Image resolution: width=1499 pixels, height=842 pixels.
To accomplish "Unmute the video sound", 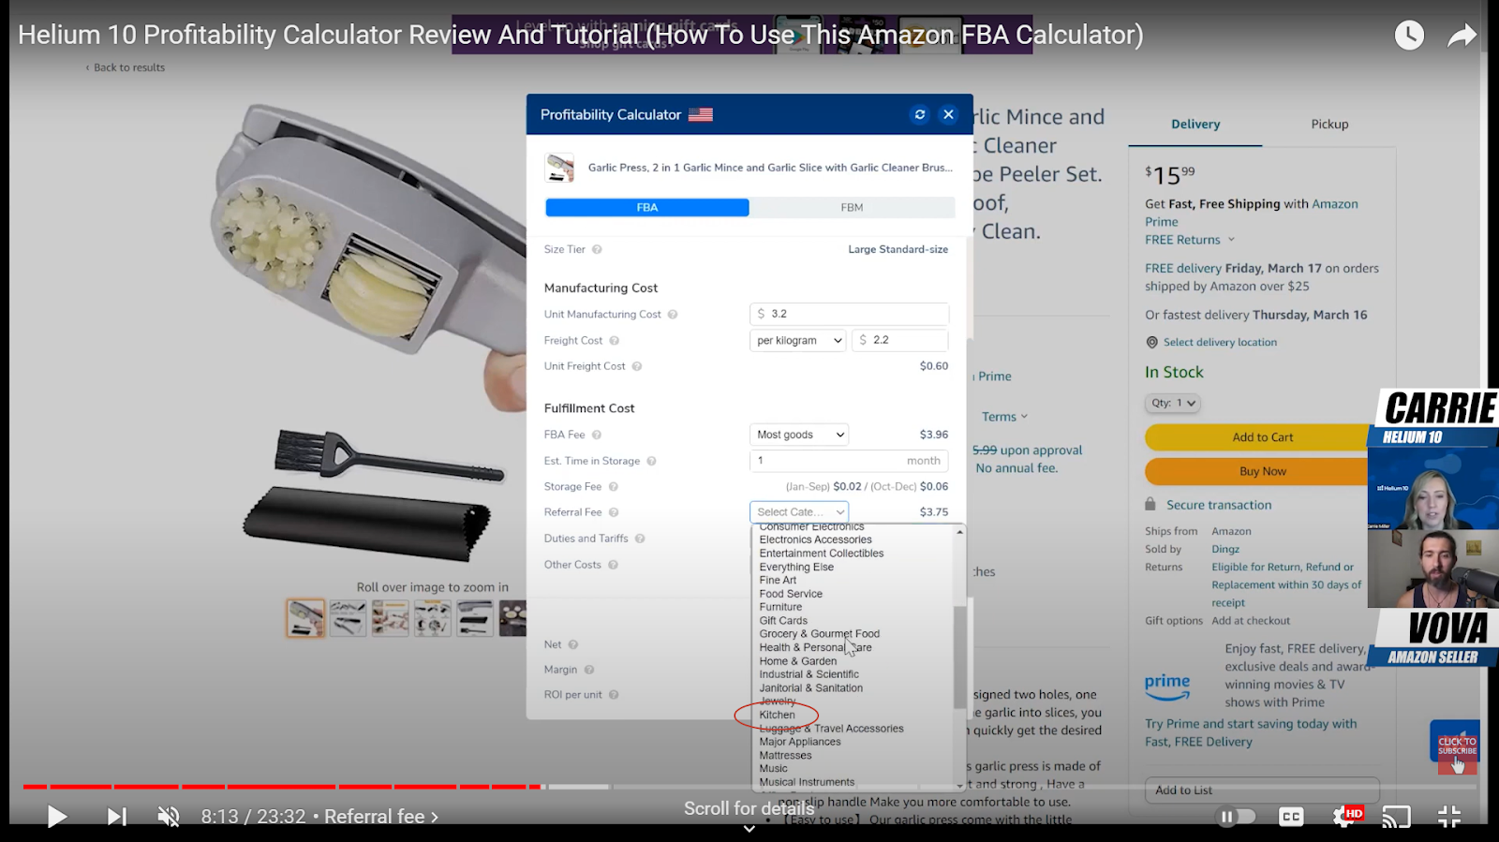I will 169,817.
